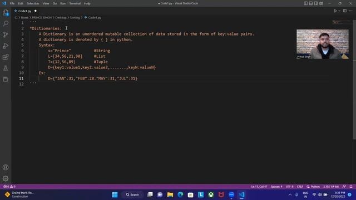Open the Explorer view in activity bar

pyautogui.click(x=6, y=12)
